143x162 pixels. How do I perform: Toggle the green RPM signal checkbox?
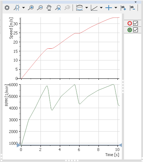pyautogui.click(x=135, y=30)
